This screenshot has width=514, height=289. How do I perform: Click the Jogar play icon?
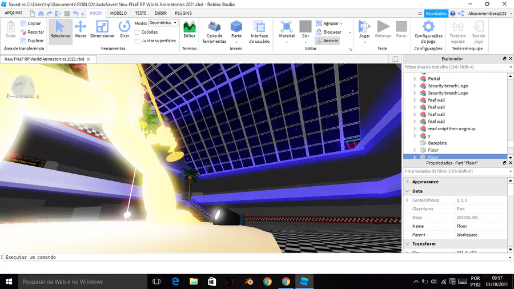364,27
